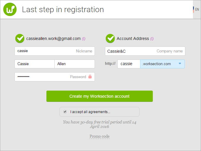Toggle the accept all agreements checkbox

pyautogui.click(x=65, y=112)
